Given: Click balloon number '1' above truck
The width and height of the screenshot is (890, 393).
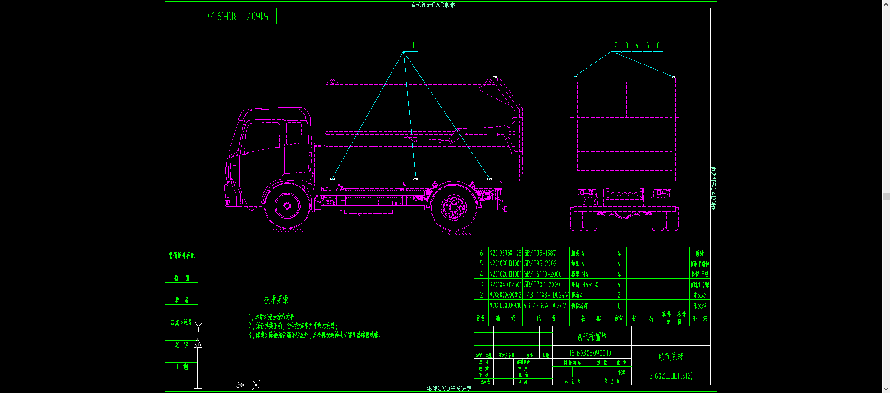Looking at the screenshot, I should [413, 46].
